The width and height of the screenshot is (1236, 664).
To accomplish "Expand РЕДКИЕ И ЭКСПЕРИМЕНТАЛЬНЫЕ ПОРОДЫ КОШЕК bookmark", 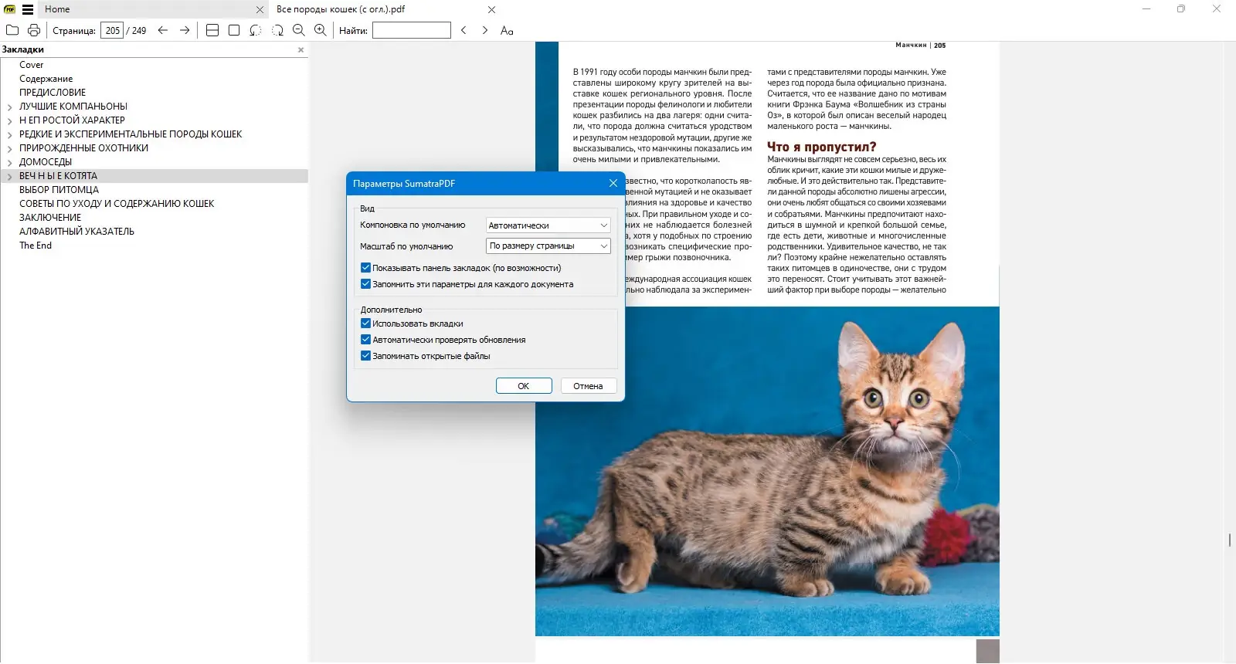I will pyautogui.click(x=9, y=135).
